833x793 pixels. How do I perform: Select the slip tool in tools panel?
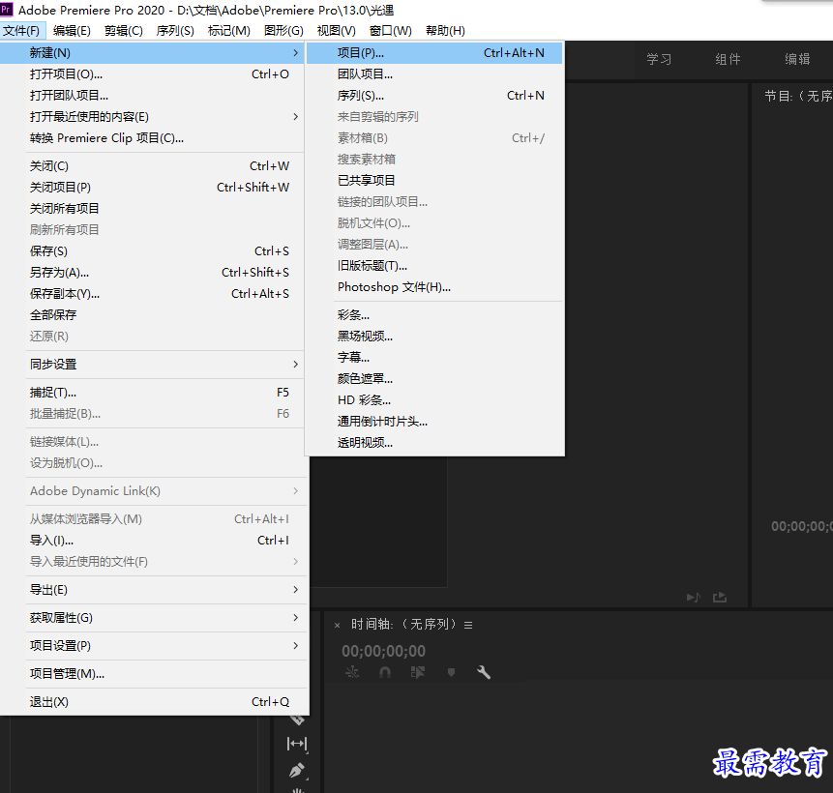(x=297, y=744)
